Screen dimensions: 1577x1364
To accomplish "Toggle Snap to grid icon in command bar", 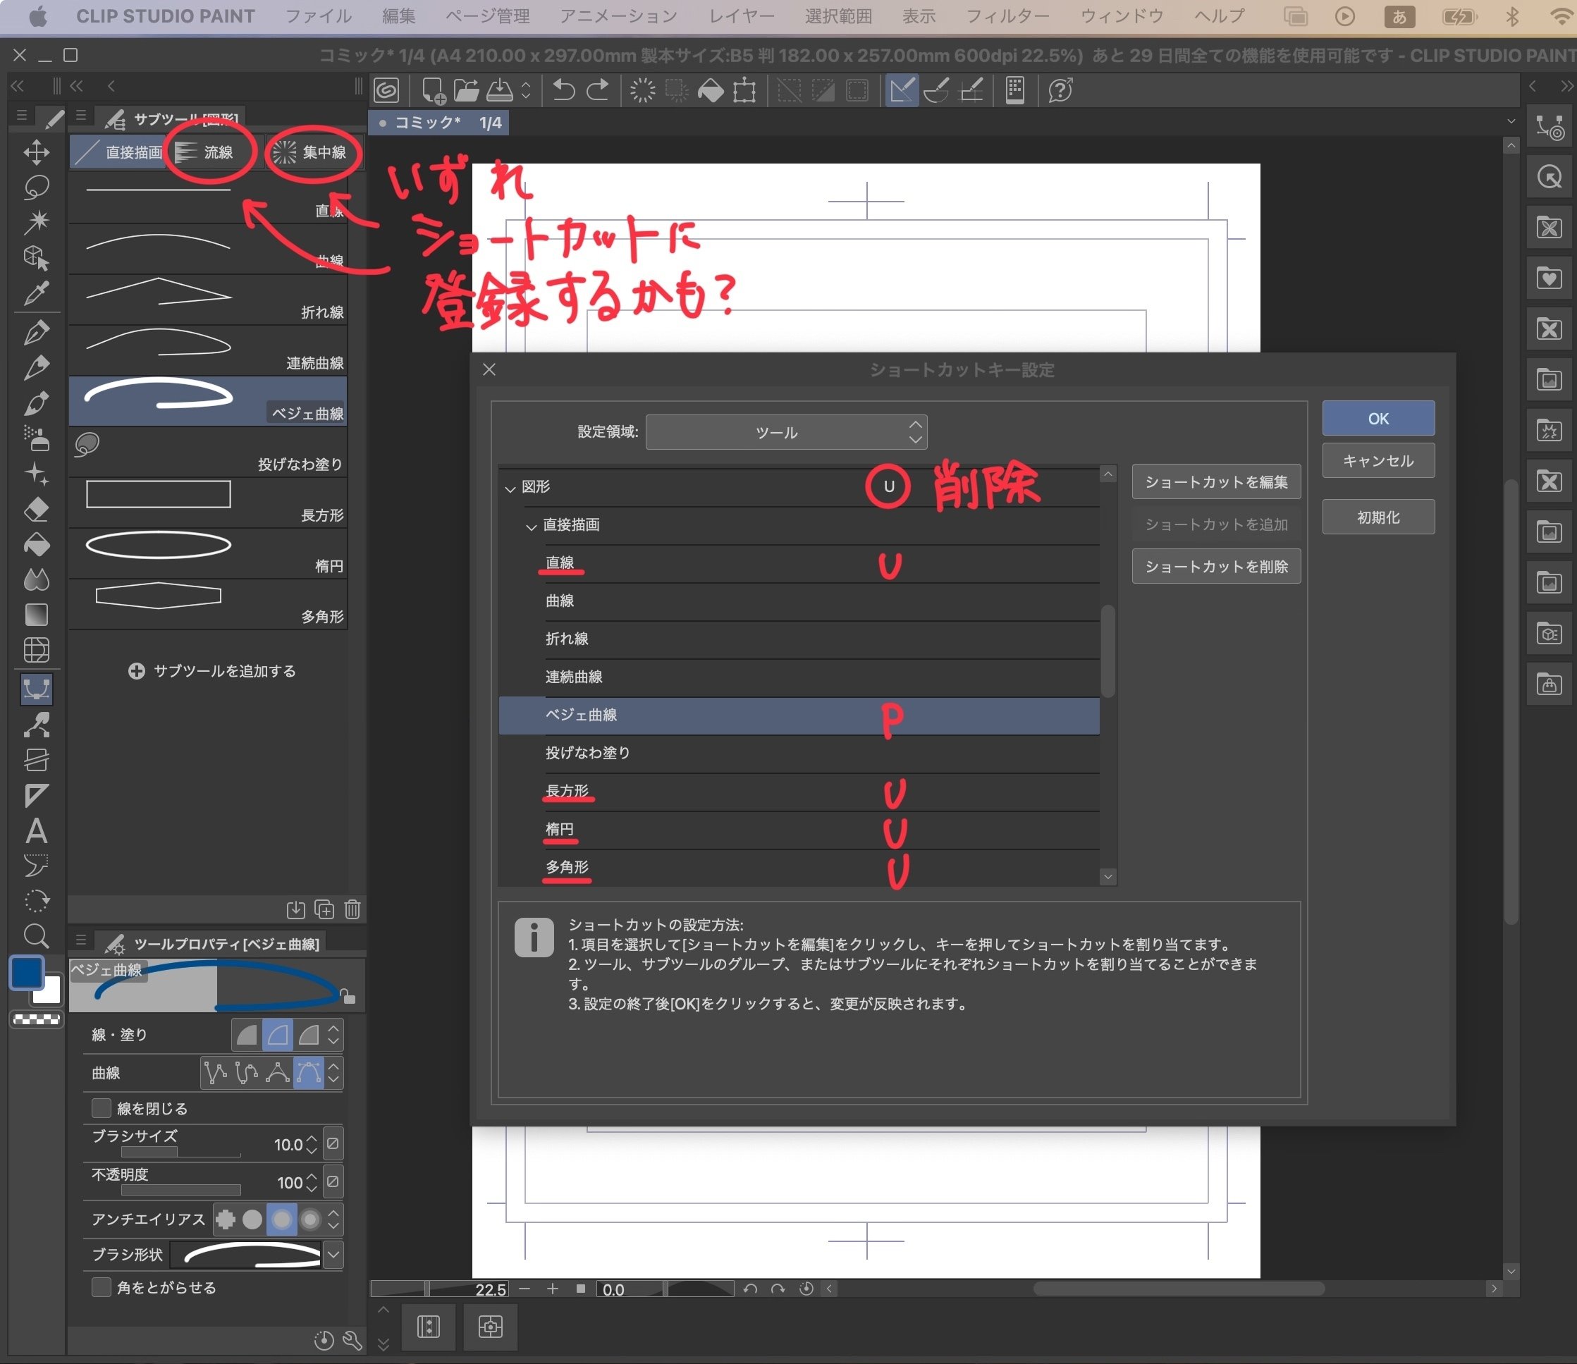I will (972, 90).
